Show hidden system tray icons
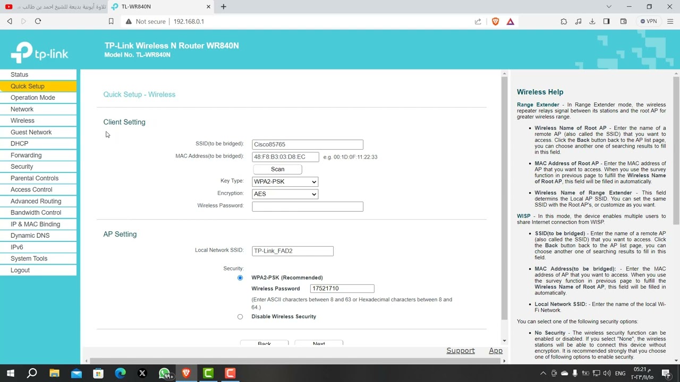680x382 pixels. [543, 373]
